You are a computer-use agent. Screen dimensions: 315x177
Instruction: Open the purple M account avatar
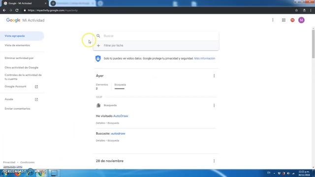pyautogui.click(x=301, y=20)
